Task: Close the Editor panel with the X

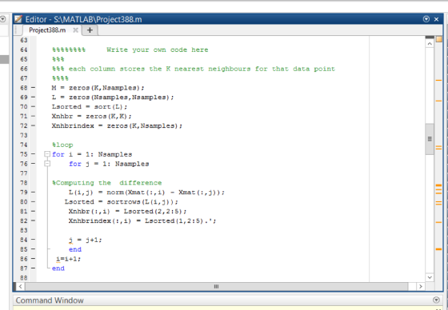Action: tap(436, 19)
